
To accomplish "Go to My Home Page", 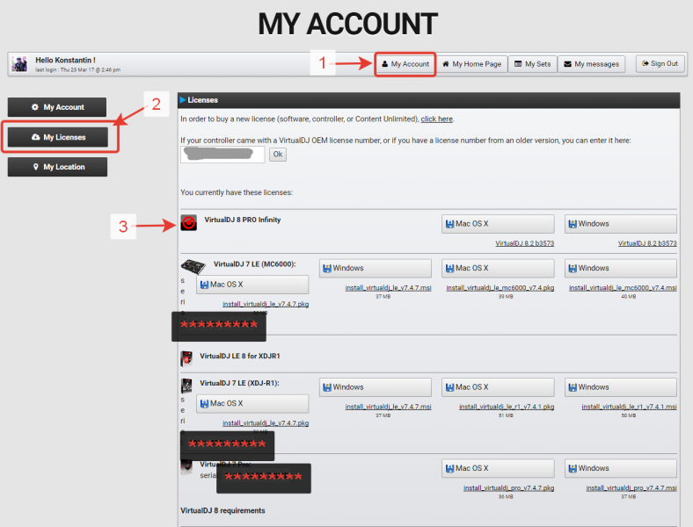I will tap(471, 64).
